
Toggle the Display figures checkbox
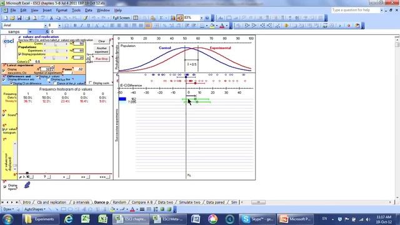pyautogui.click(x=4, y=186)
